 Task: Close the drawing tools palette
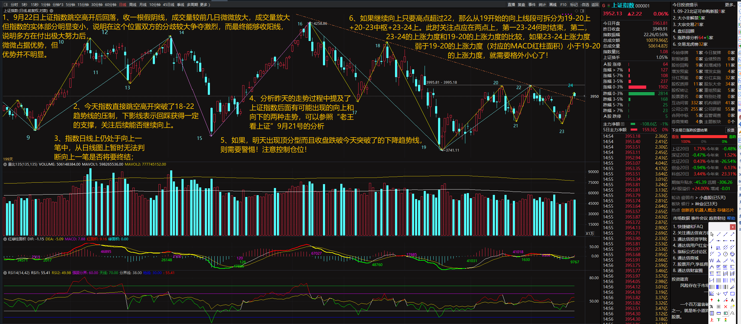click(733, 227)
